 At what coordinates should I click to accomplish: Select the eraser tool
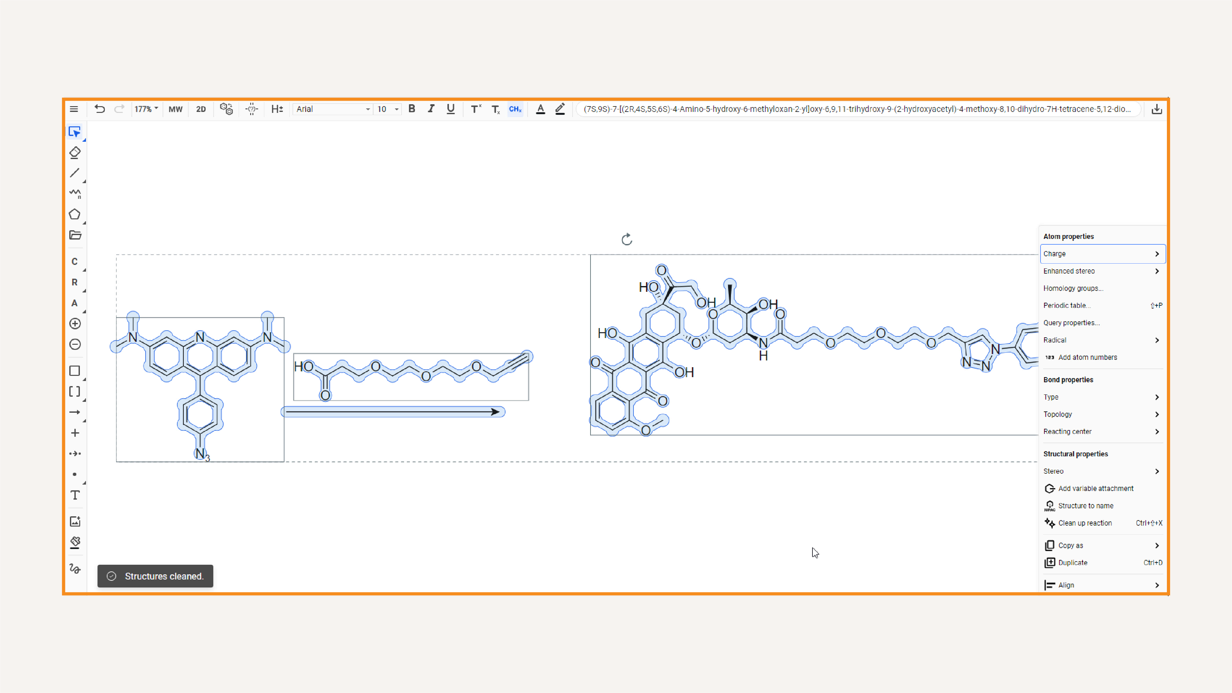[x=75, y=153]
